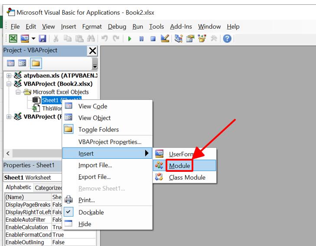Toggle the Dockable checked option
This screenshot has height=246, width=316.
click(x=107, y=212)
